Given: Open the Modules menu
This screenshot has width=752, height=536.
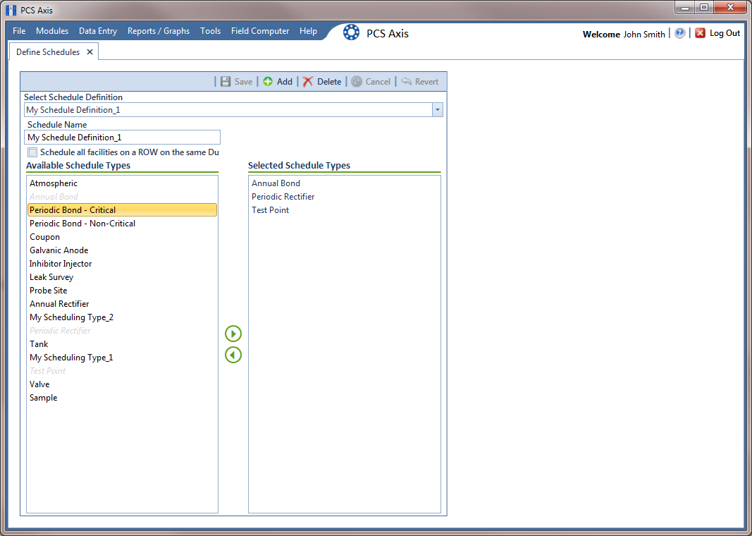Looking at the screenshot, I should point(52,31).
